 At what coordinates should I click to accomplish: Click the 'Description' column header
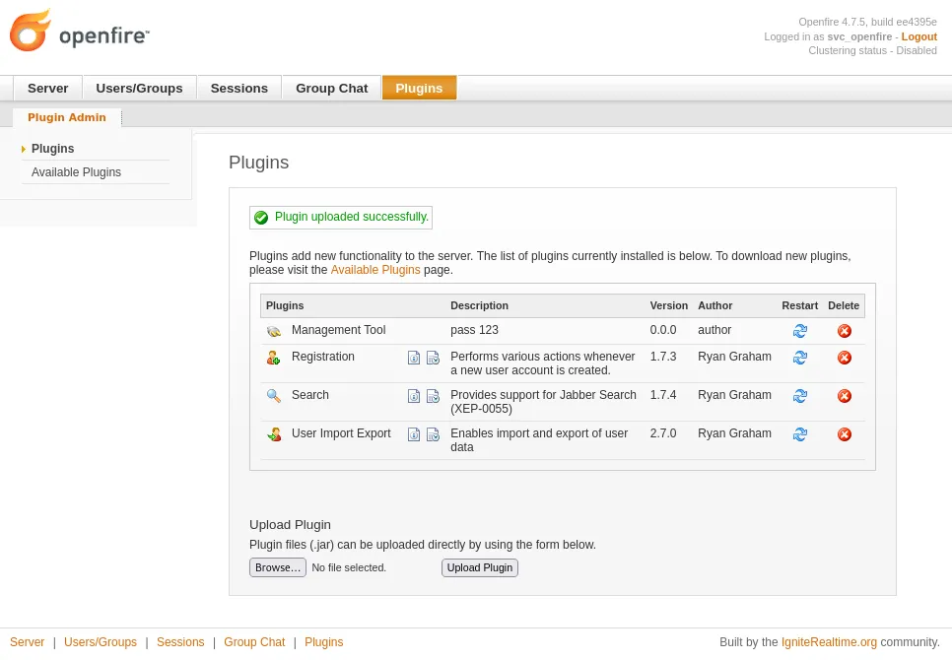[x=480, y=305]
